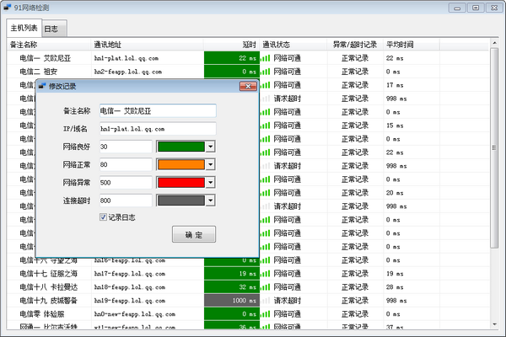The width and height of the screenshot is (506, 337).
Task: Select the 主机列表 tab
Action: click(x=23, y=29)
